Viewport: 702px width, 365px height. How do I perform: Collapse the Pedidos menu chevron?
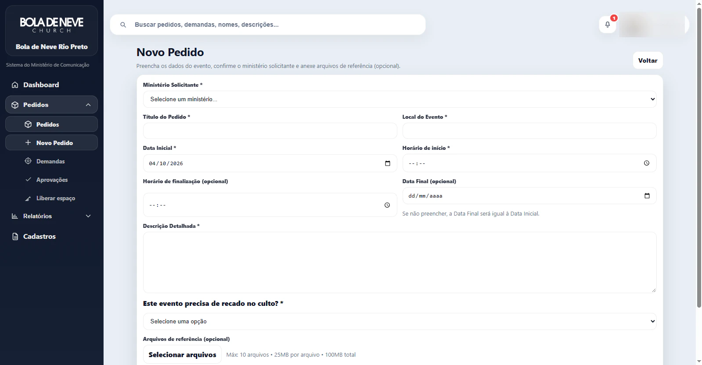[88, 105]
